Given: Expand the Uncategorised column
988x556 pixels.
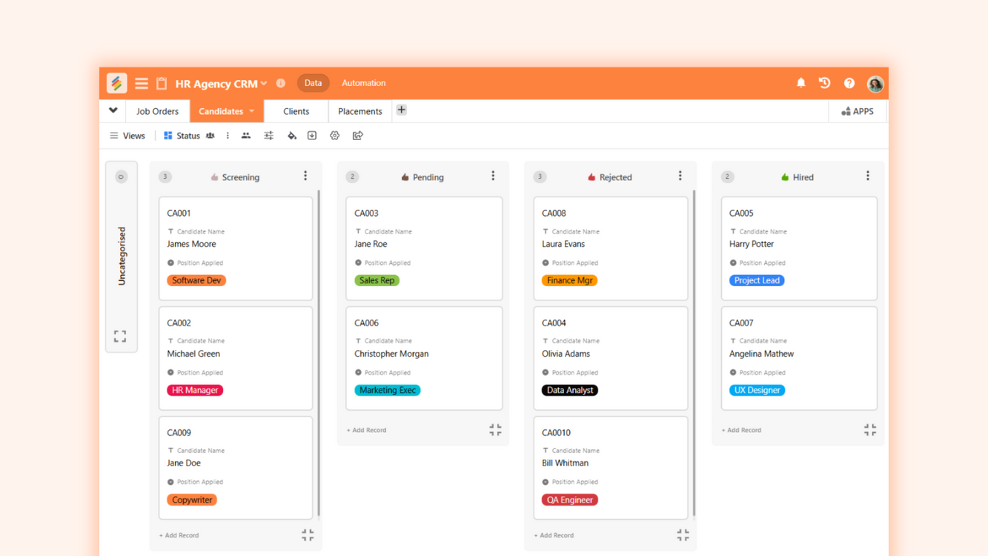Looking at the screenshot, I should [x=120, y=336].
